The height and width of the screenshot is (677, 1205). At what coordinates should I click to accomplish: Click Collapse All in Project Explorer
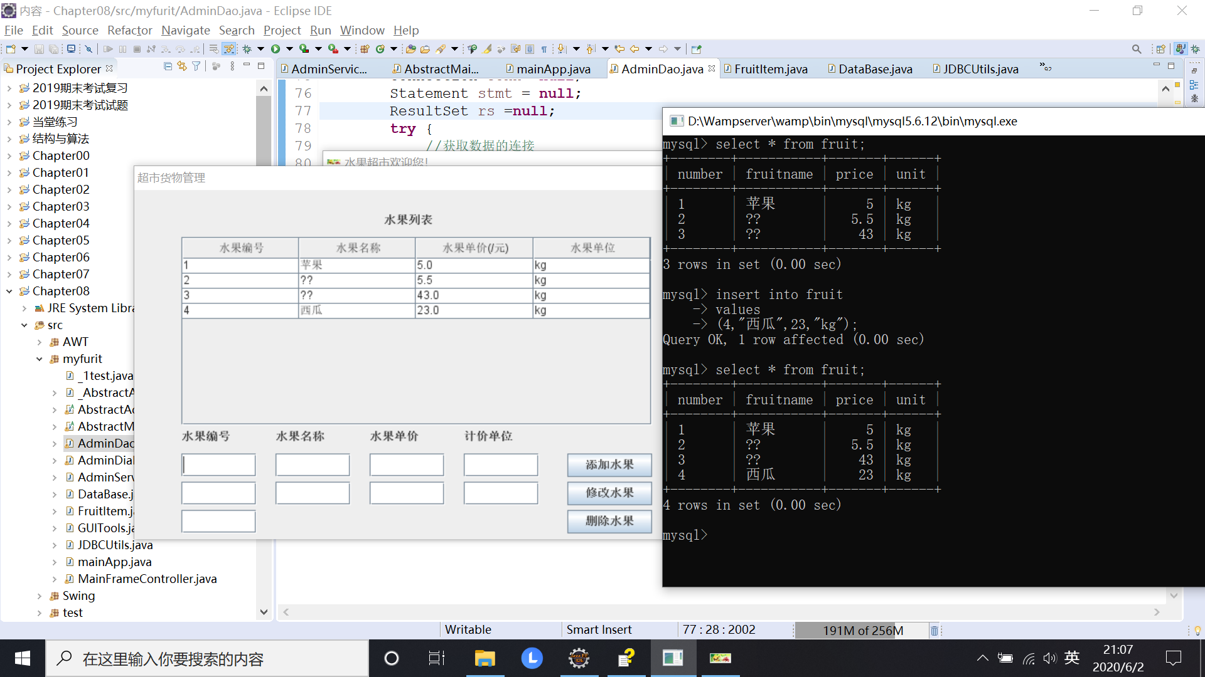tap(168, 66)
